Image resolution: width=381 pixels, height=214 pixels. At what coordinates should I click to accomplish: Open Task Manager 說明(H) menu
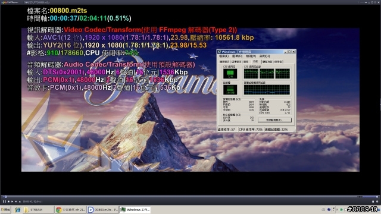click(264, 56)
